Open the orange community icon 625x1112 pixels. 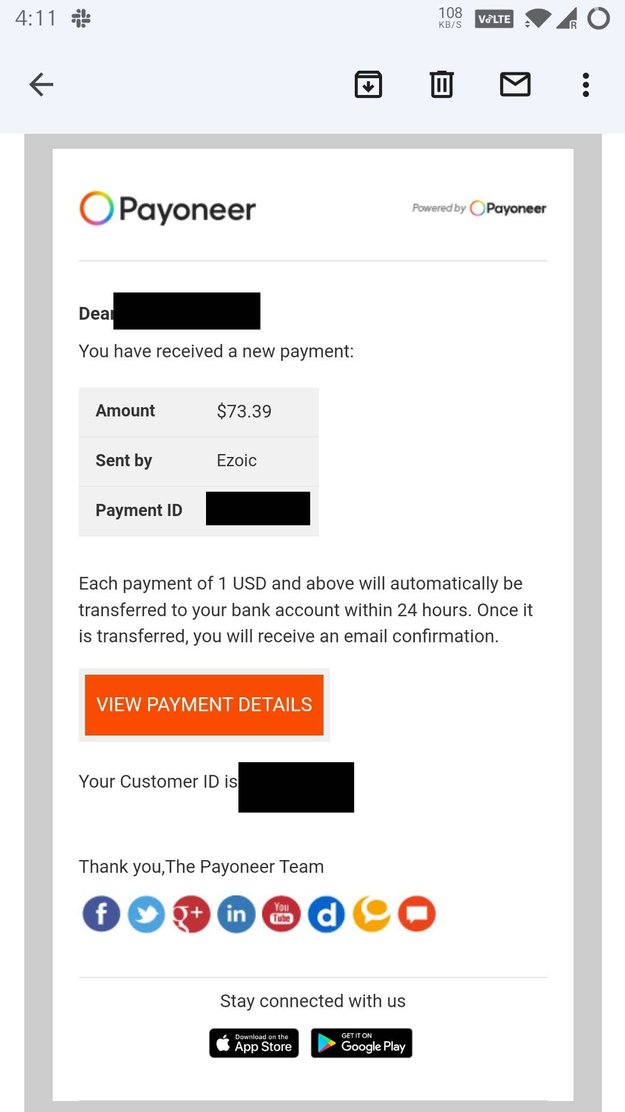tap(372, 914)
